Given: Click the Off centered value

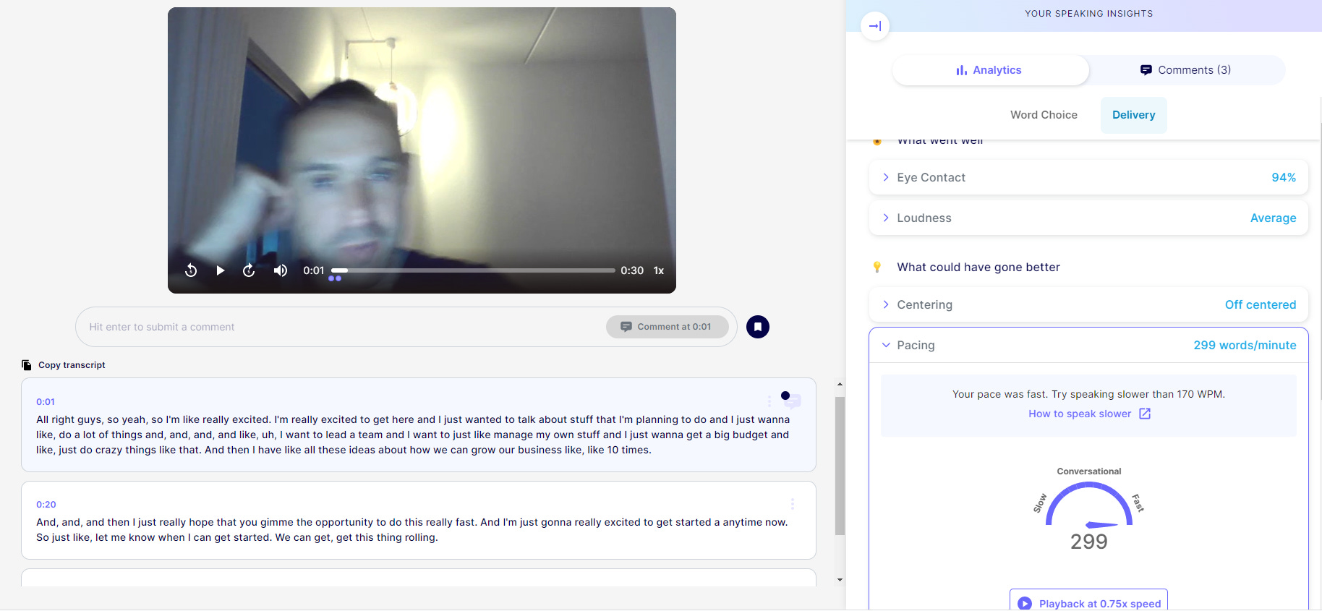Looking at the screenshot, I should pos(1260,305).
